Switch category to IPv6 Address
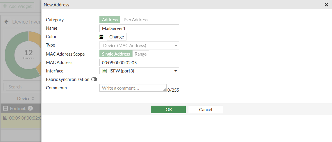 coord(135,20)
